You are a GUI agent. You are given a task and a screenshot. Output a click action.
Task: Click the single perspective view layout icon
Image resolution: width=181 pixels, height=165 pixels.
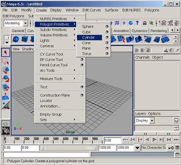point(5,124)
